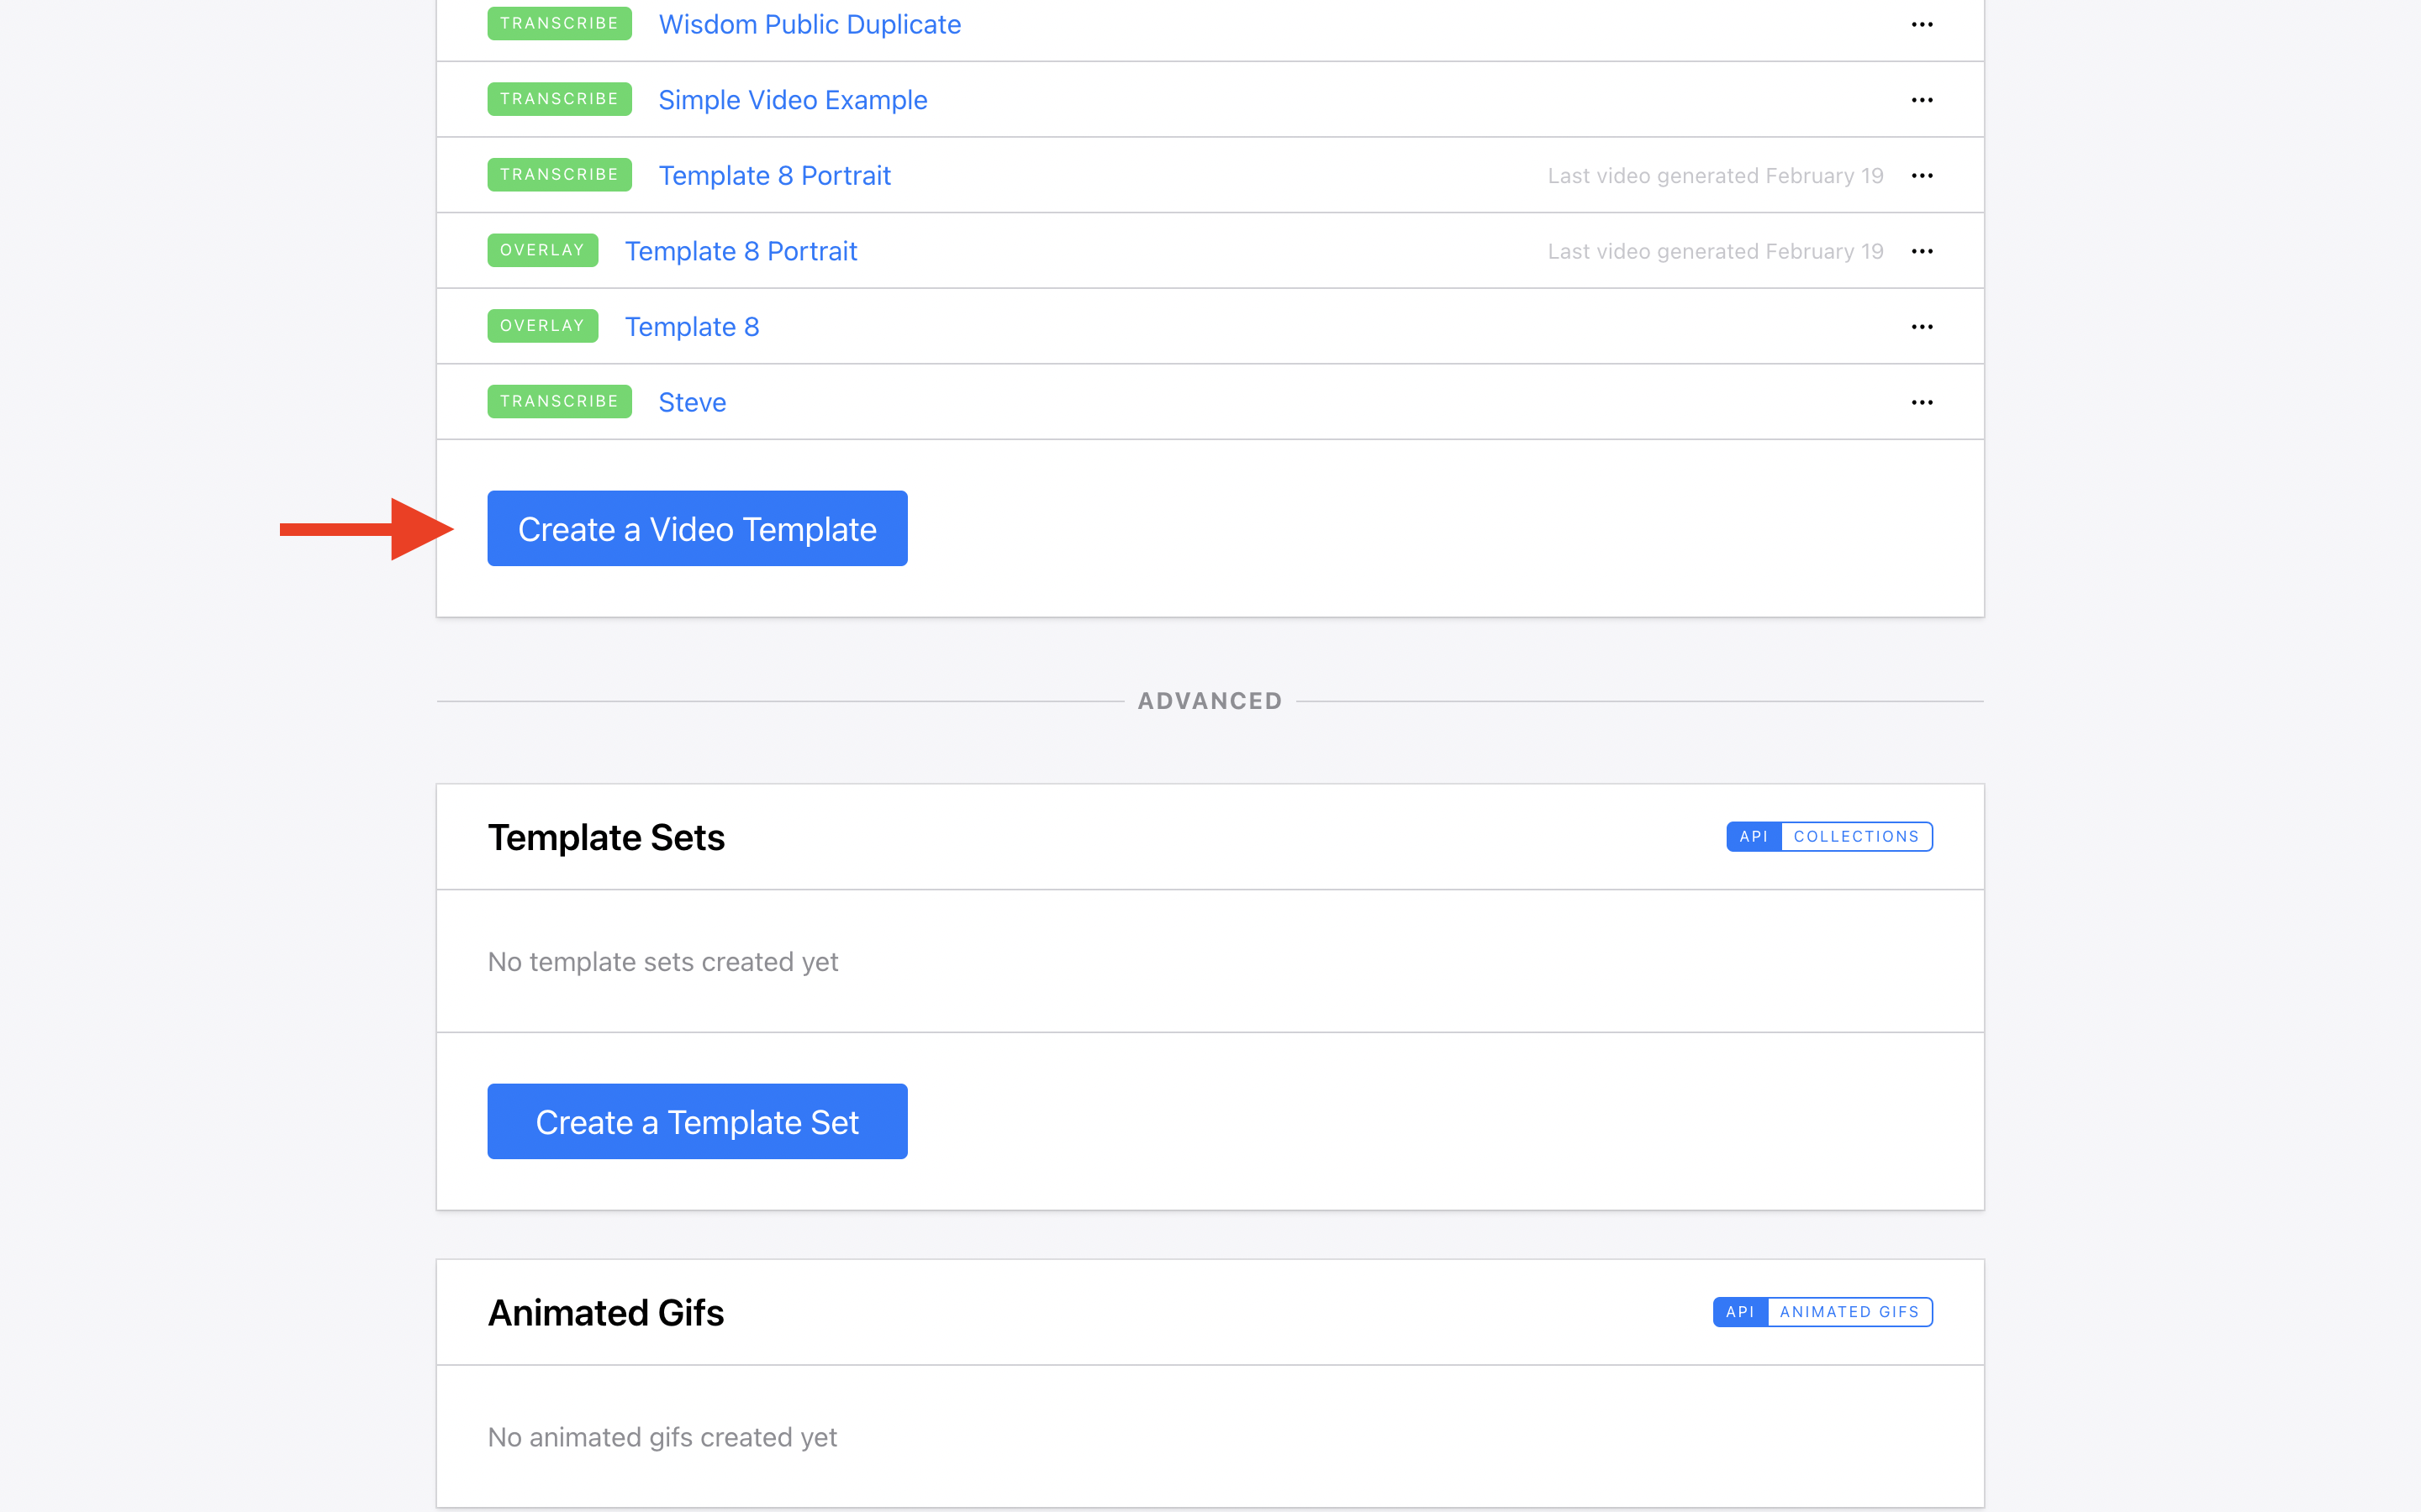Click the Overlay tag beside Template 8

[542, 326]
